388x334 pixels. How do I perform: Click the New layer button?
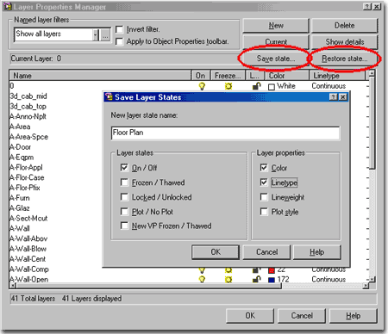pos(276,26)
